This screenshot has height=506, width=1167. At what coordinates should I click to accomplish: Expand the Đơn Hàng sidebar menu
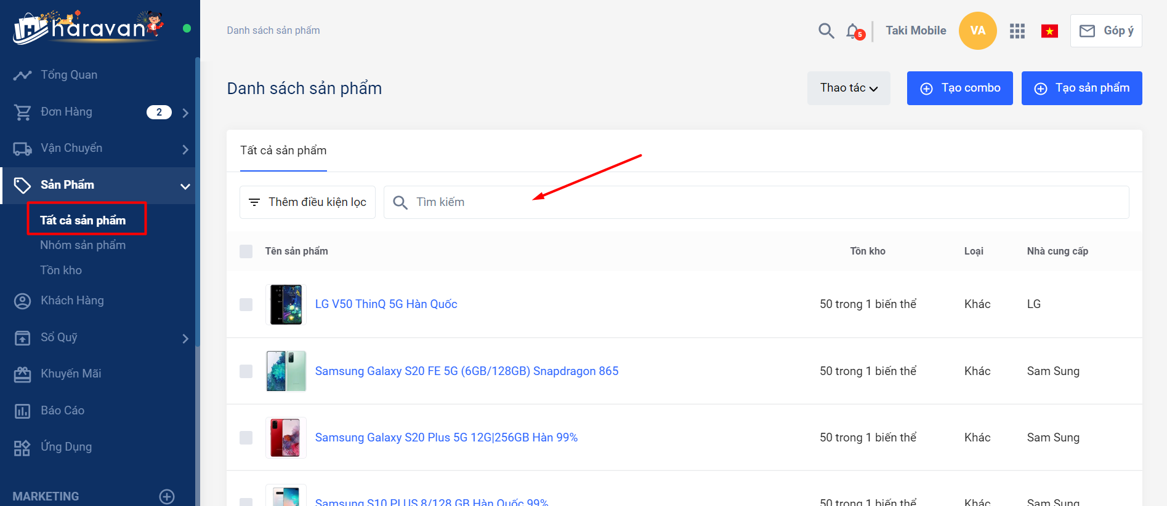pos(185,113)
